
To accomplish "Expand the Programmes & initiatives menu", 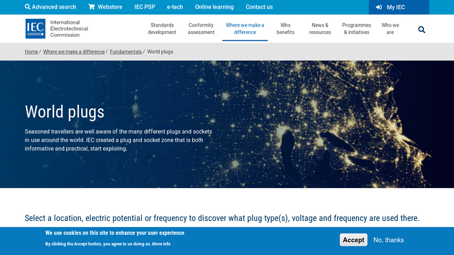I will click(356, 29).
